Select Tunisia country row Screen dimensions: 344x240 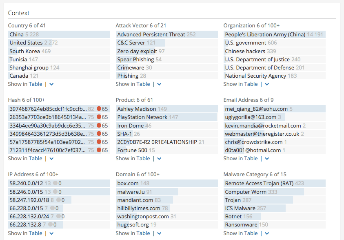tap(59, 59)
